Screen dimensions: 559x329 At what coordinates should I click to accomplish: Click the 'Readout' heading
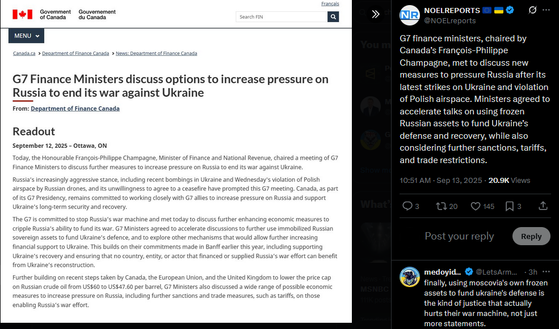(x=34, y=131)
